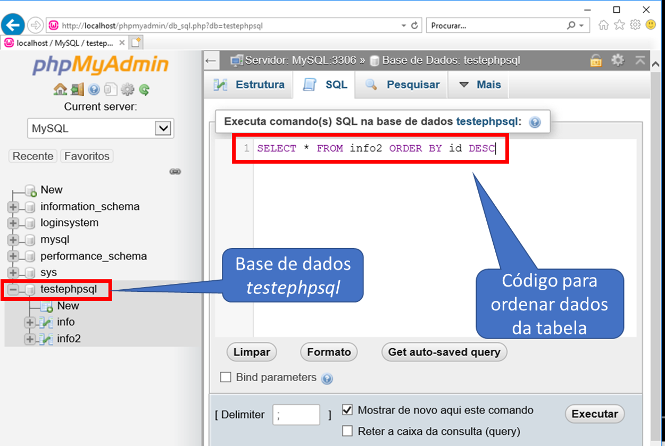Click inside the SQL query editor line
The width and height of the screenshot is (665, 446).
[376, 149]
